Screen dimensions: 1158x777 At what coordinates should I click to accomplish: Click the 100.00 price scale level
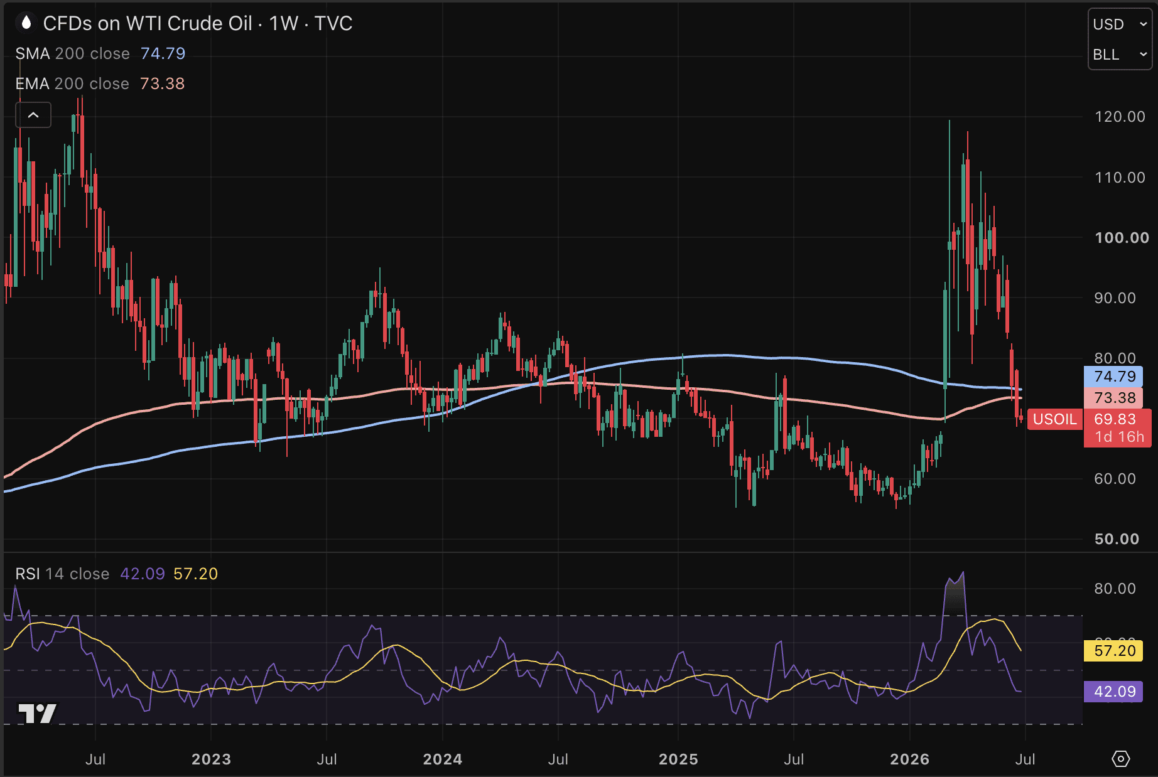1122,238
